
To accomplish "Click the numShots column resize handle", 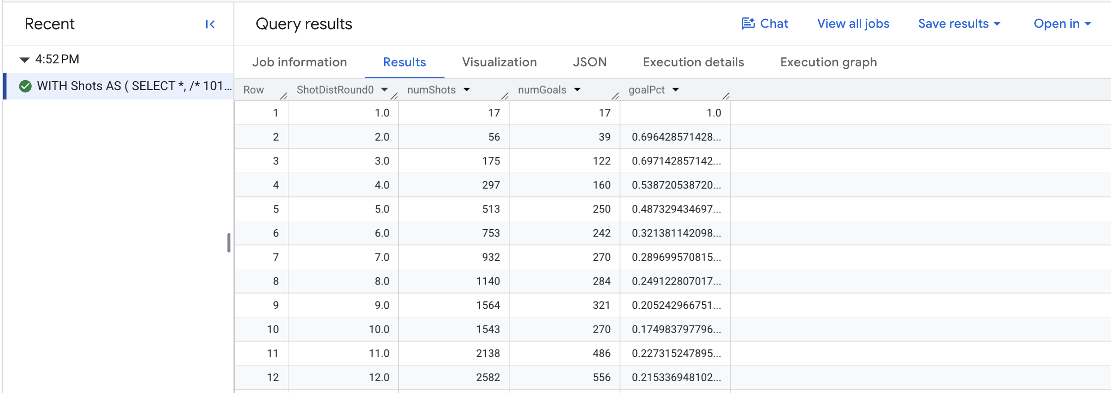I will click(505, 96).
